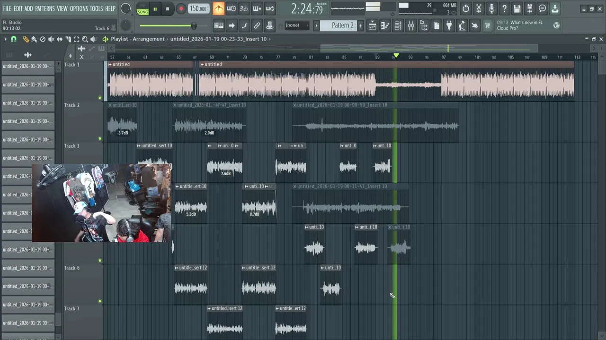This screenshot has height=340, width=606.
Task: Open the help question mark icon
Action: point(504,8)
